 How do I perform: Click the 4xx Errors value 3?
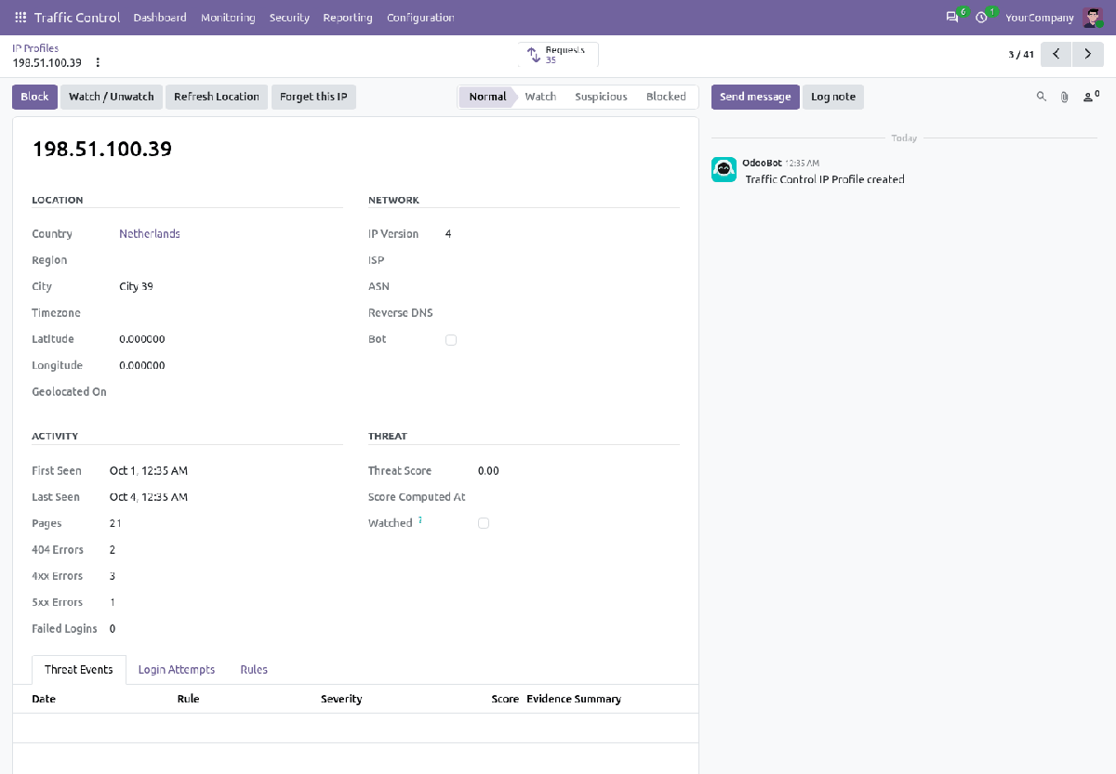113,576
